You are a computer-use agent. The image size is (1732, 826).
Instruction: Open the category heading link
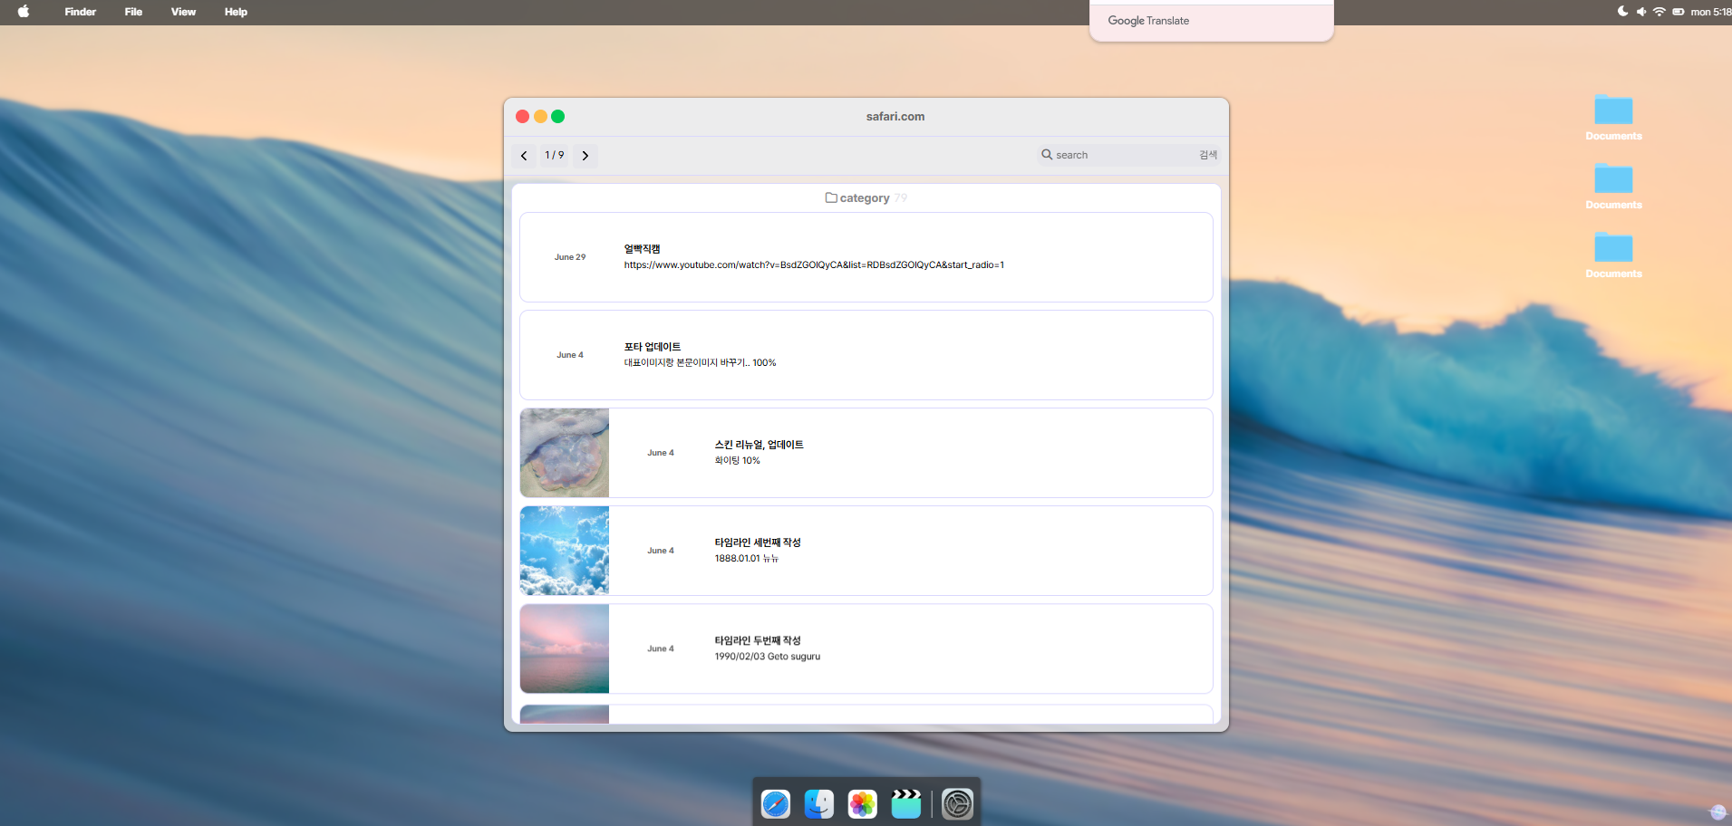point(865,197)
